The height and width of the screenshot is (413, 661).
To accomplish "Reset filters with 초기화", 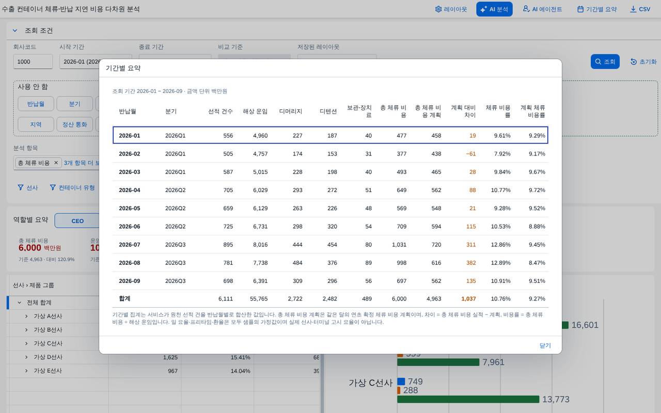I will pyautogui.click(x=643, y=61).
